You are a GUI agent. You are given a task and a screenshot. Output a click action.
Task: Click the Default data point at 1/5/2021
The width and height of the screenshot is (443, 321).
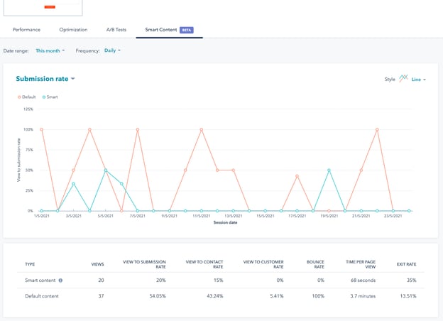click(42, 130)
